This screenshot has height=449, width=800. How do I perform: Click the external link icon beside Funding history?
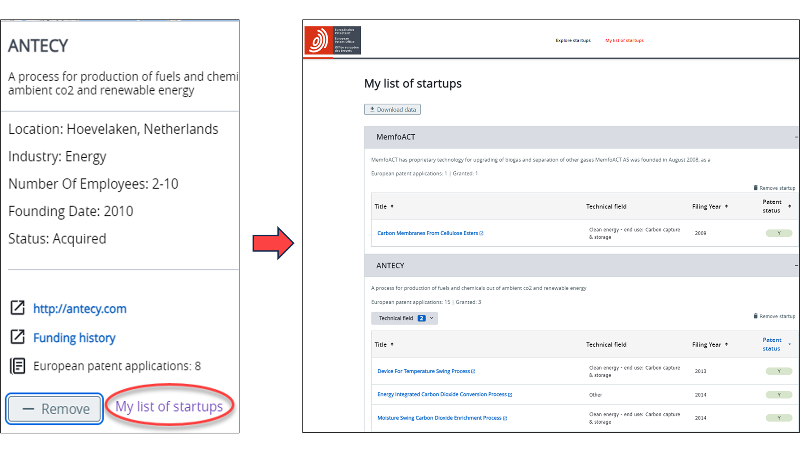pyautogui.click(x=17, y=337)
